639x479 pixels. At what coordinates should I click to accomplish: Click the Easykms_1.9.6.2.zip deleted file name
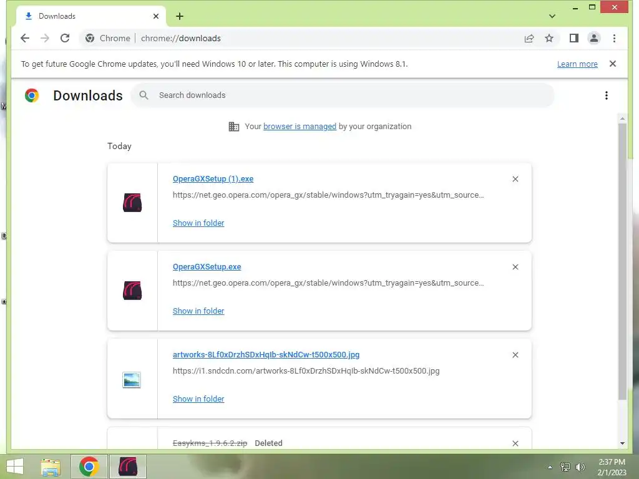210,443
